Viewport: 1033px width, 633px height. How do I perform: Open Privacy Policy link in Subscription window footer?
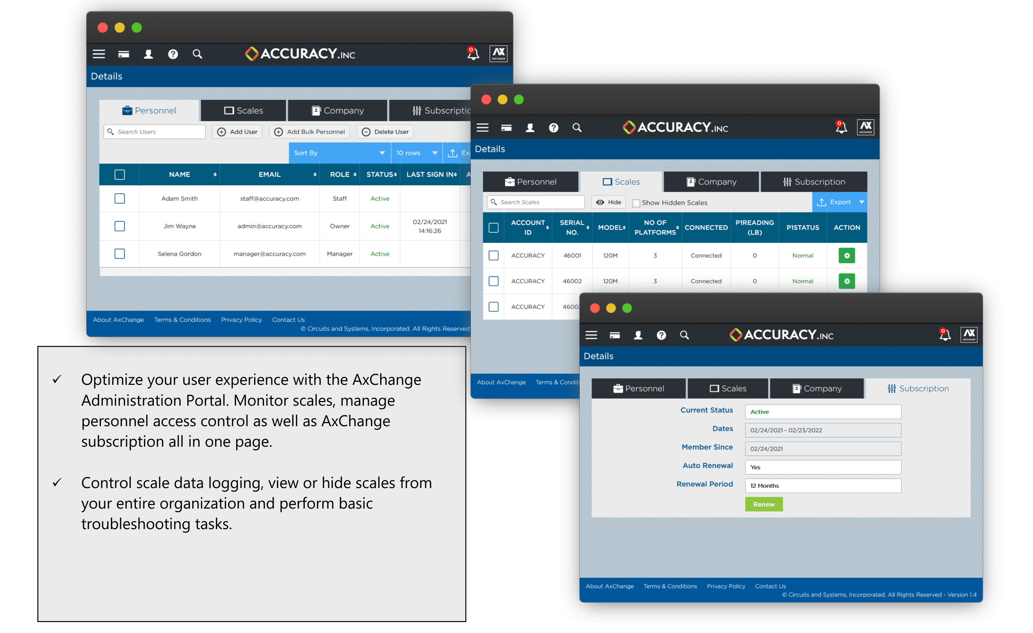tap(726, 586)
